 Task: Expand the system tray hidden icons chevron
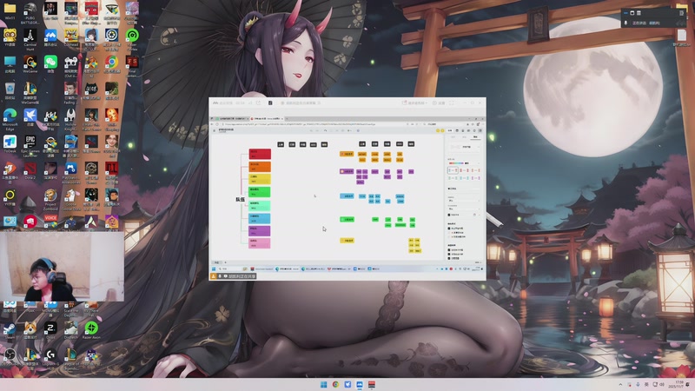[620, 384]
